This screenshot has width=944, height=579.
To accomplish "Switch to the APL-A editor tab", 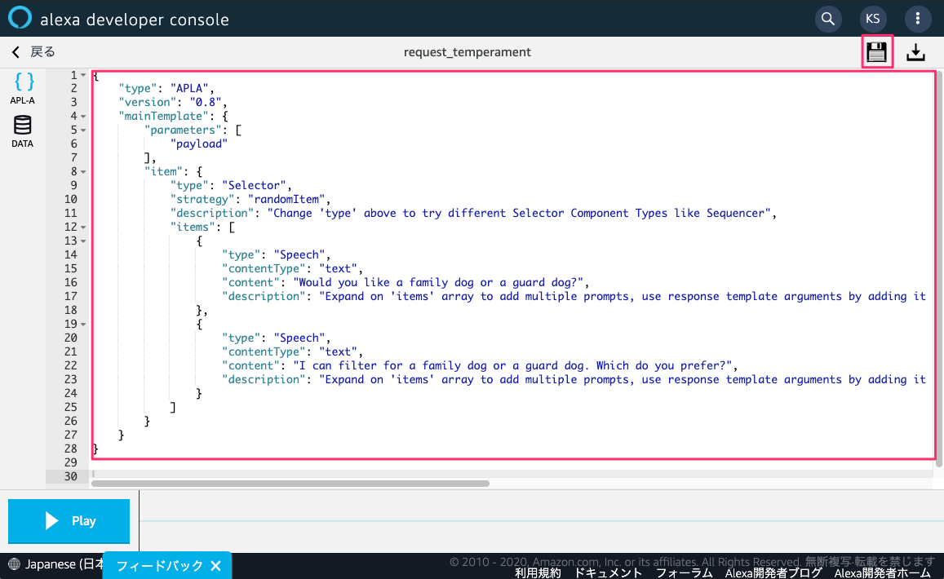I will point(23,88).
